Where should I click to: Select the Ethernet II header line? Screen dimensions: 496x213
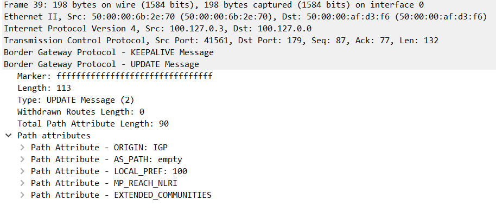248,17
